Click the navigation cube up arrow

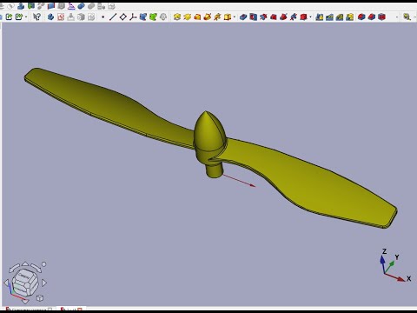tap(25, 263)
